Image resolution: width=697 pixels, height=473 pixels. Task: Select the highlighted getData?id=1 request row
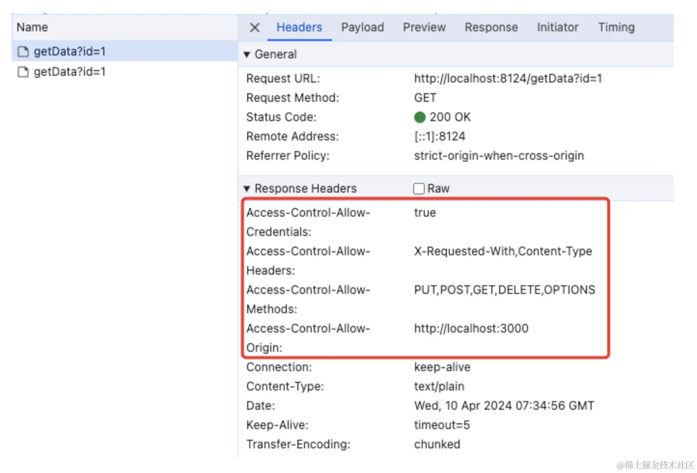124,51
